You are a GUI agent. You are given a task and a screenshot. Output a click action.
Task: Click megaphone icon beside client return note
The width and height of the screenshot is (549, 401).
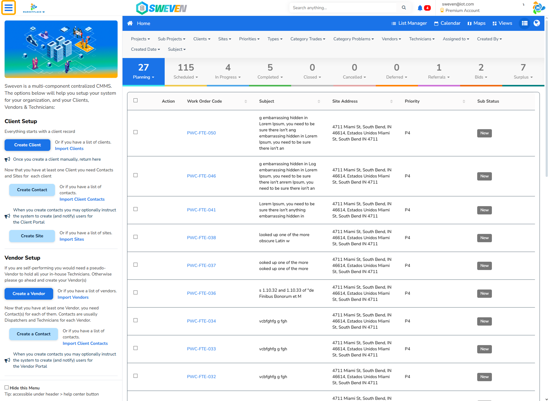7,159
